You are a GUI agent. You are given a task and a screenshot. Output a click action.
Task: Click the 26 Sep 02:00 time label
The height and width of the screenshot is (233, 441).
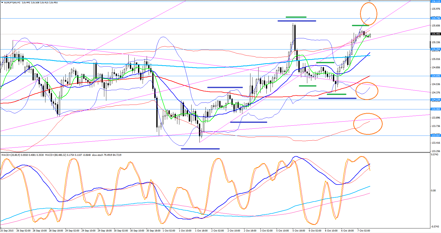tap(23, 231)
